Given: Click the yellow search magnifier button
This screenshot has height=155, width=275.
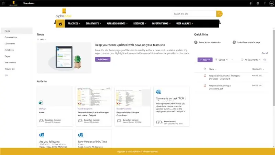Looking at the screenshot, I should (x=219, y=14).
